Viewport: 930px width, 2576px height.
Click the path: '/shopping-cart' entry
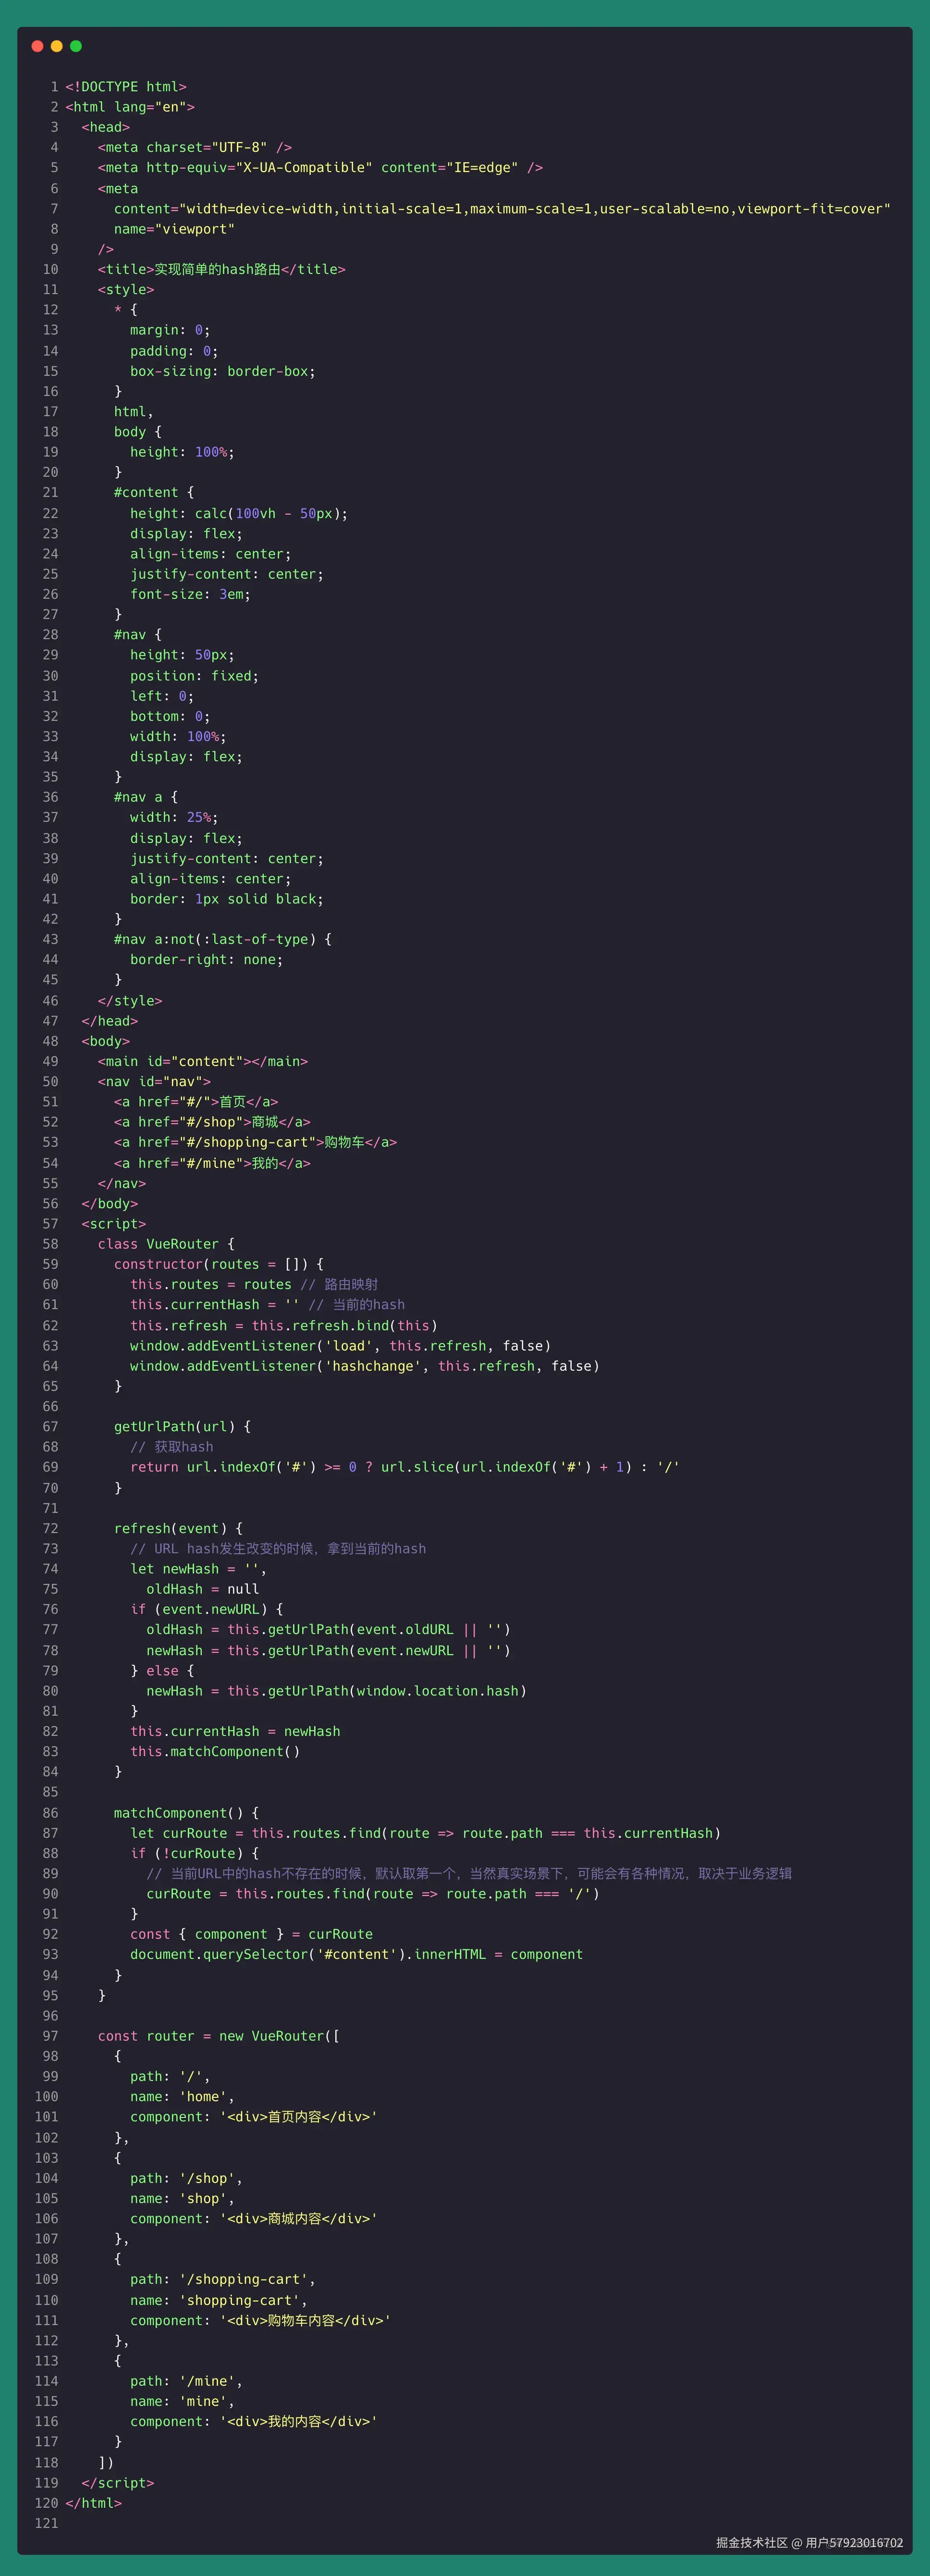[222, 2280]
